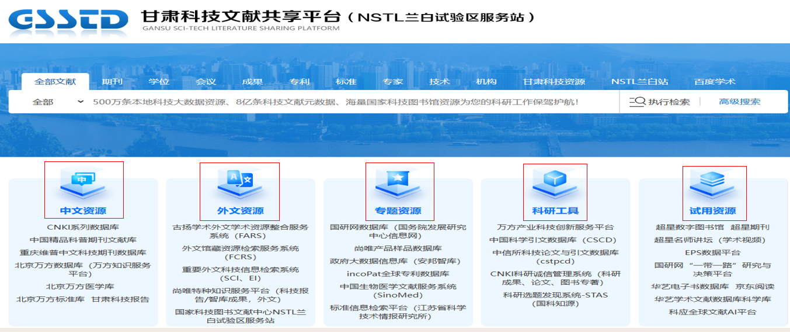Open the CNKI系列数据库 link
This screenshot has height=332, width=790.
click(x=83, y=227)
